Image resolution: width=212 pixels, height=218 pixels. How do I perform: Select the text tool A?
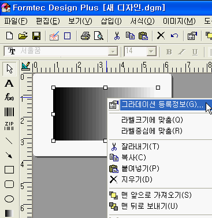pos(9,83)
